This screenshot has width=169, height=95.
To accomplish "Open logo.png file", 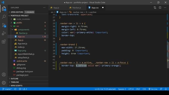I will [x=22, y=50].
